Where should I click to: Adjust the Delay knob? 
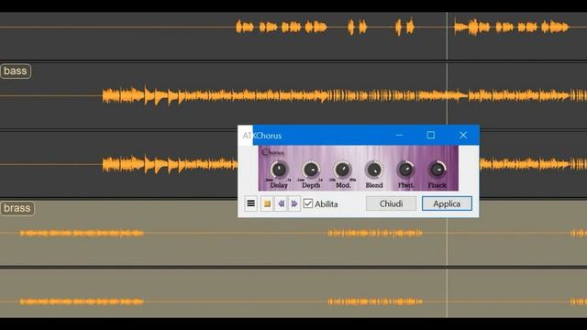pyautogui.click(x=279, y=170)
